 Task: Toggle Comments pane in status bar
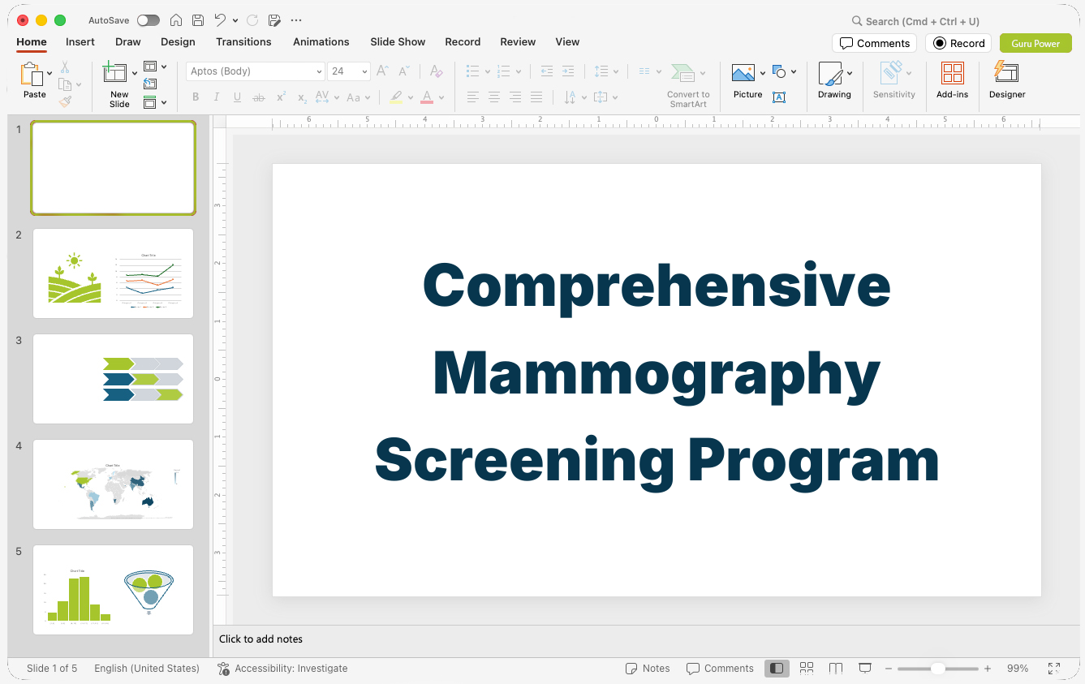pos(720,669)
